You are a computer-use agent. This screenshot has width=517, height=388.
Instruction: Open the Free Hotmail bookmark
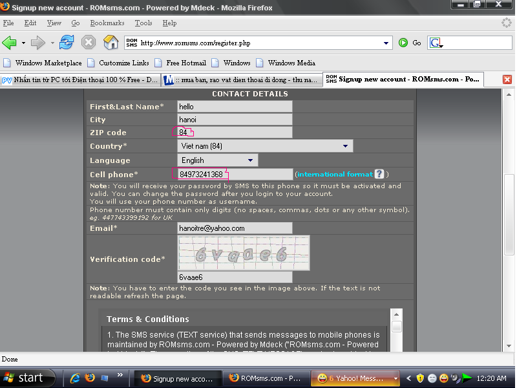180,63
